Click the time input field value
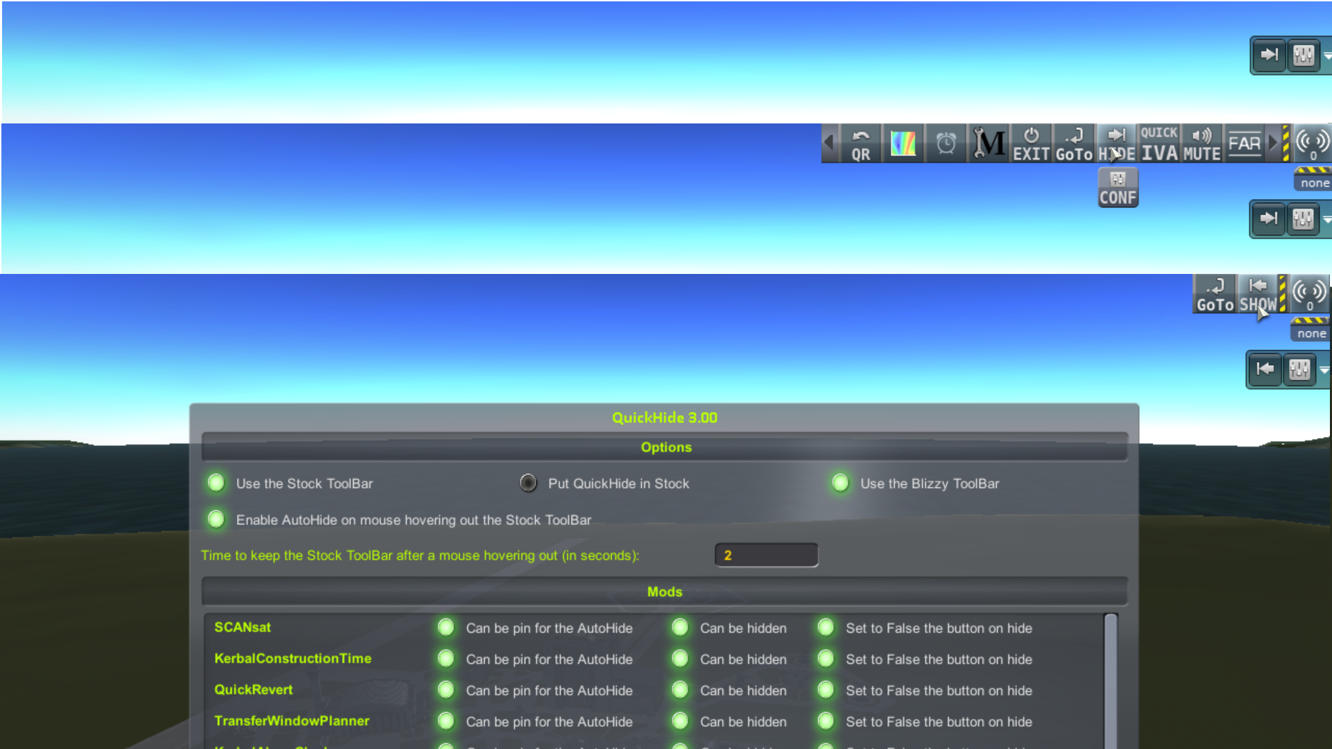This screenshot has height=749, width=1332. click(767, 555)
